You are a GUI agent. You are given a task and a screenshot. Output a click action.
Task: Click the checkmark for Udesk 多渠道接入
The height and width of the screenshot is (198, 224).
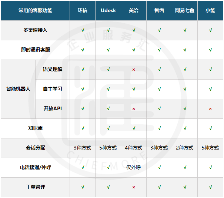108,30
